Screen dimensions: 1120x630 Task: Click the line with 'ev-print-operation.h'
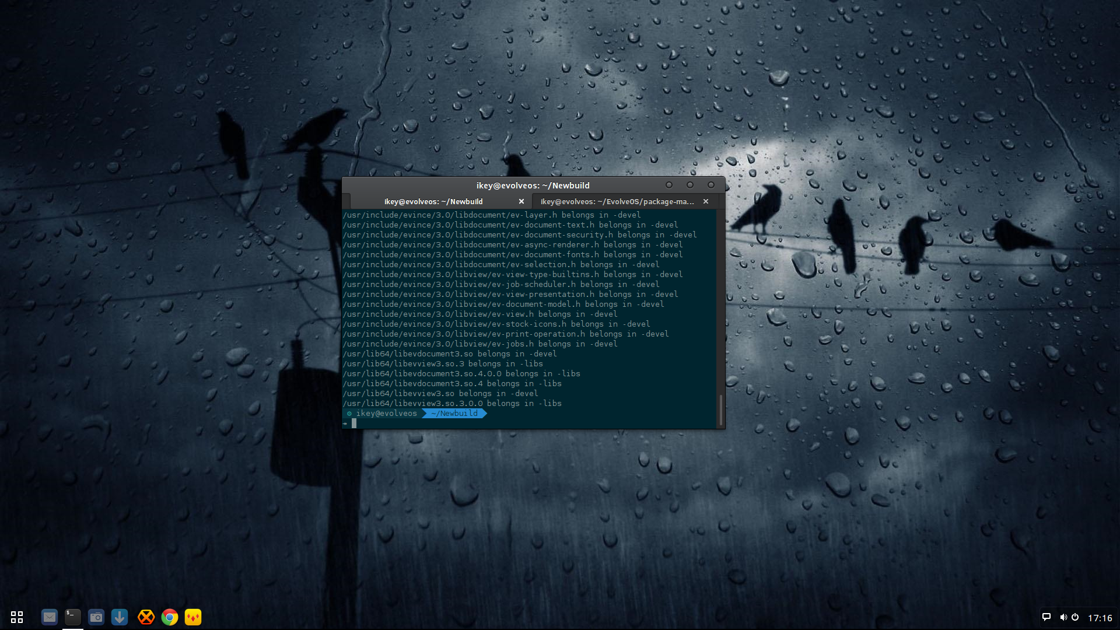(506, 334)
